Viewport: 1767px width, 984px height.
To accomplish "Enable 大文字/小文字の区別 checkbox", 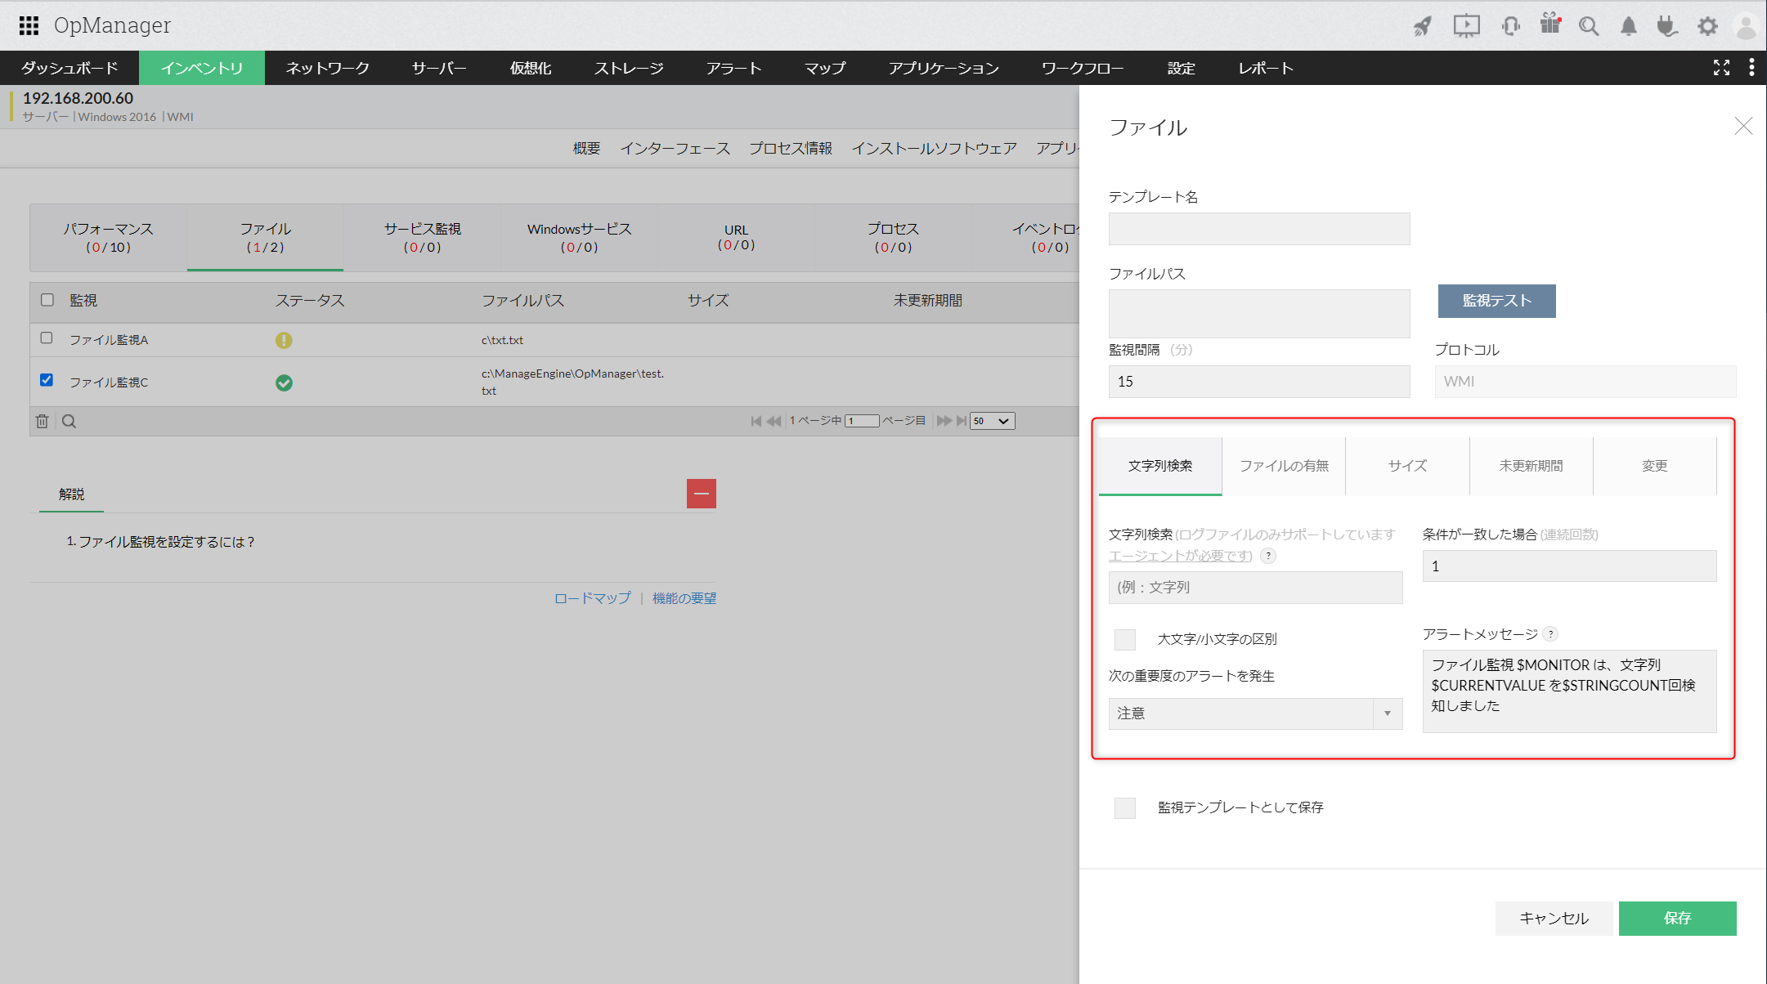I will (1125, 639).
